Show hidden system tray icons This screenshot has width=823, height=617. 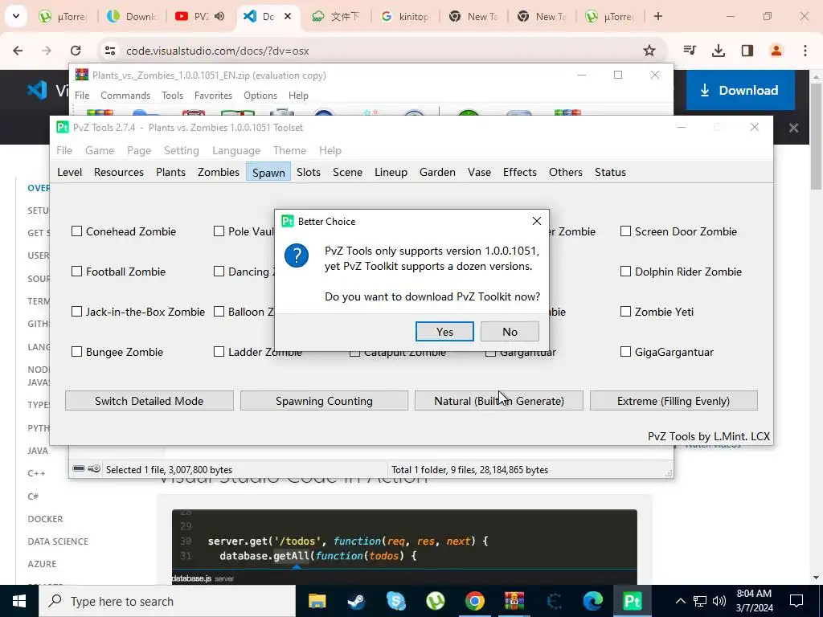tap(680, 601)
